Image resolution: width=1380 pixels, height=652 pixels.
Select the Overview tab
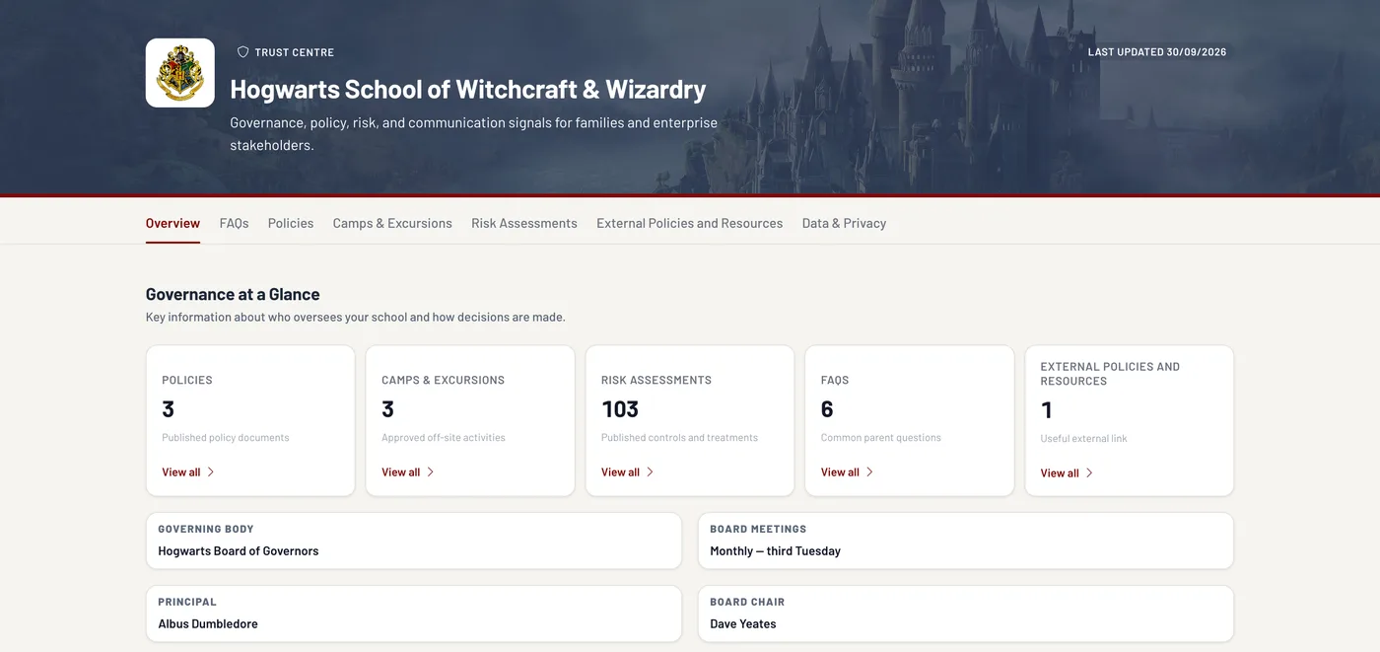172,224
